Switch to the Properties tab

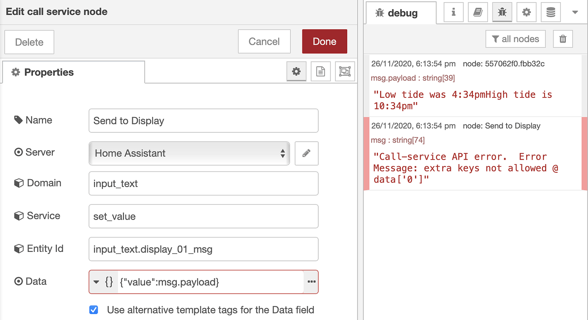74,72
